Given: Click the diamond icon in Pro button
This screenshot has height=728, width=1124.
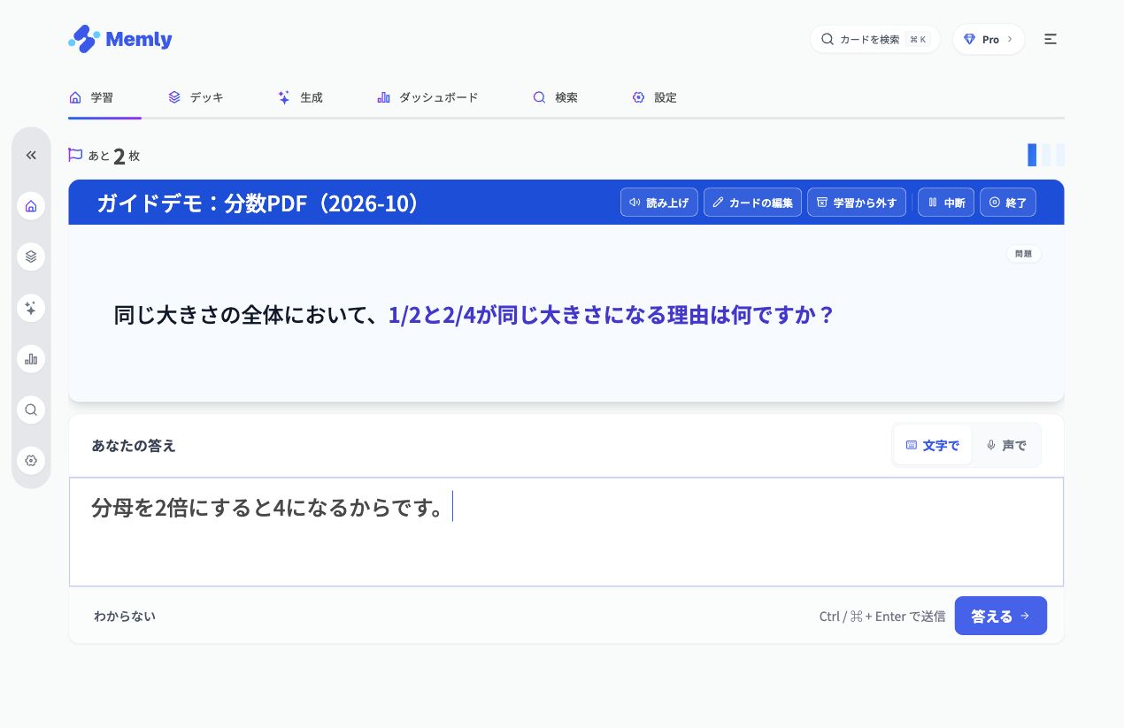Looking at the screenshot, I should coord(969,39).
